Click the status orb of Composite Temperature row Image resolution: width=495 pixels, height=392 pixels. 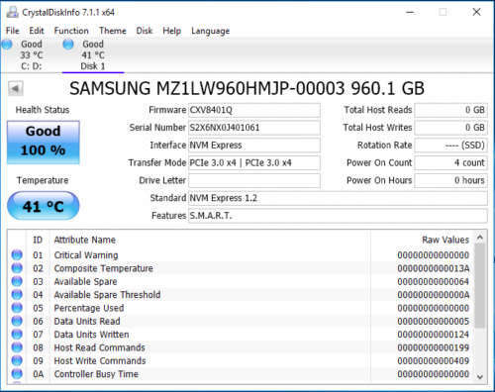[x=17, y=268]
